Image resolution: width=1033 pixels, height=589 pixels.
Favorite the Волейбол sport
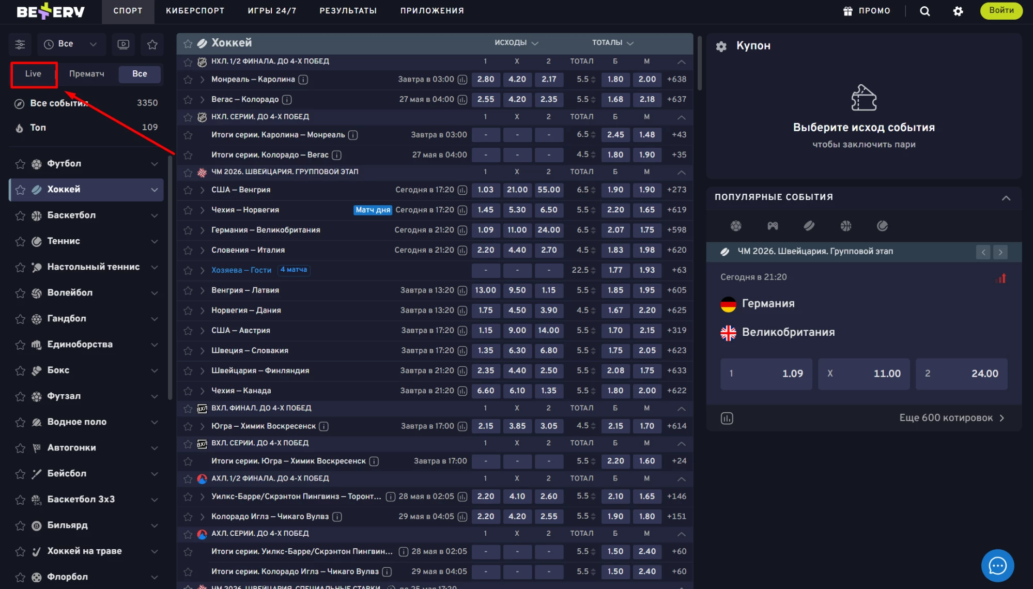point(20,293)
